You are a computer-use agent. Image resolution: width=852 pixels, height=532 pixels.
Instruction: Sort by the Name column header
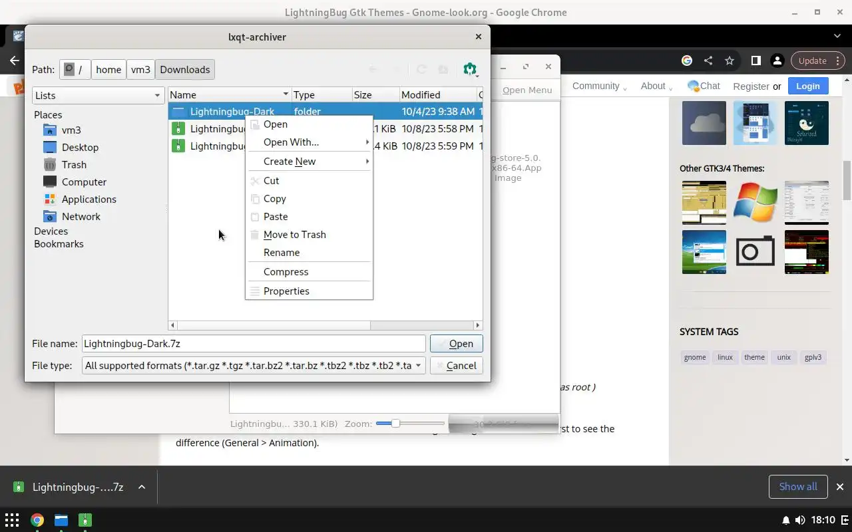[x=230, y=94]
